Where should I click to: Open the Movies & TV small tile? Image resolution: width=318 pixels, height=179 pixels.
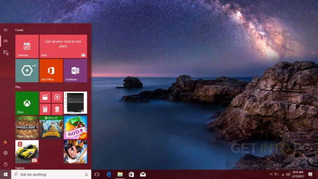pyautogui.click(x=45, y=97)
